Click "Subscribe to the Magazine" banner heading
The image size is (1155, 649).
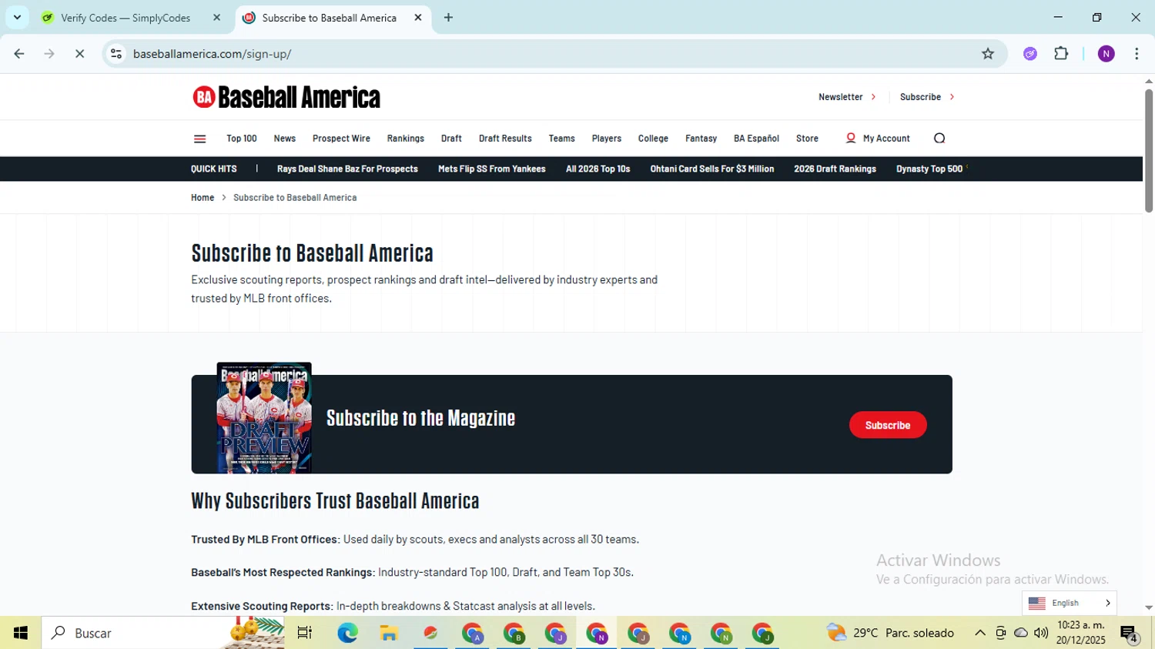pos(420,418)
